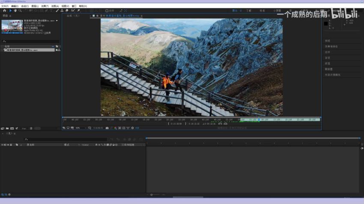The image size is (364, 204).
Task: Click the black color swatch in the Info panel
Action: (x=326, y=23)
